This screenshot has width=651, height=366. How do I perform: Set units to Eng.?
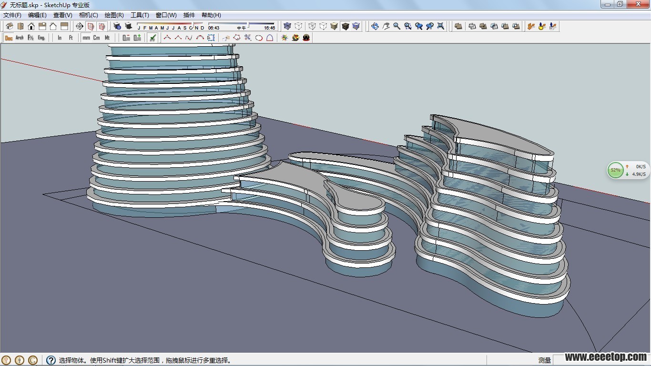click(41, 37)
